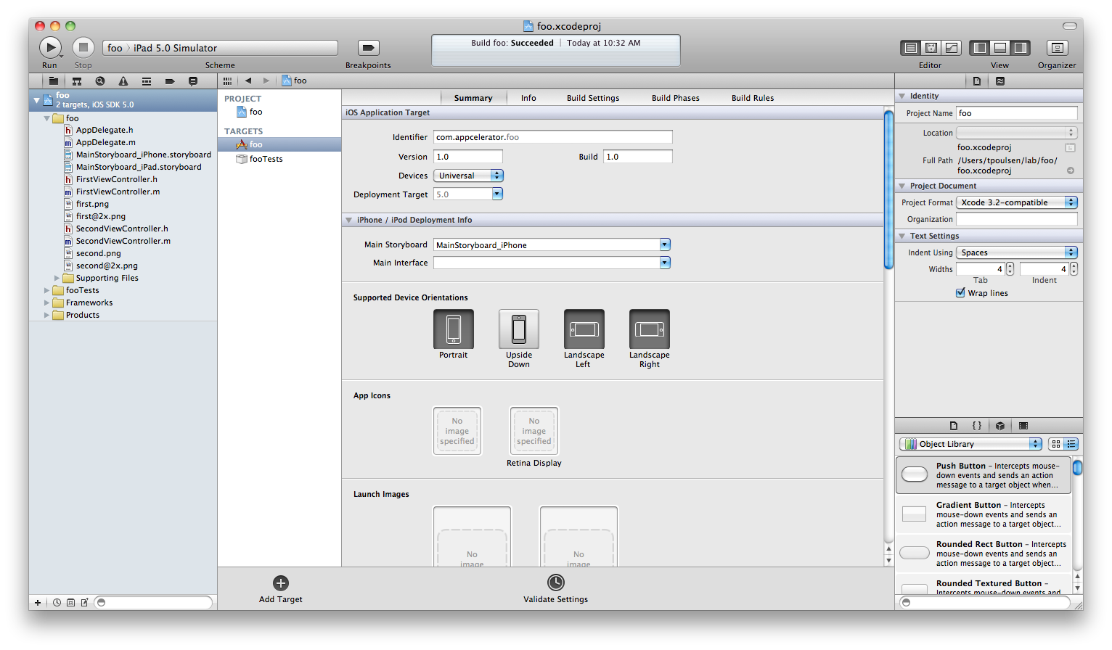This screenshot has width=1112, height=650.
Task: Switch to the Build Rules tab
Action: point(753,98)
